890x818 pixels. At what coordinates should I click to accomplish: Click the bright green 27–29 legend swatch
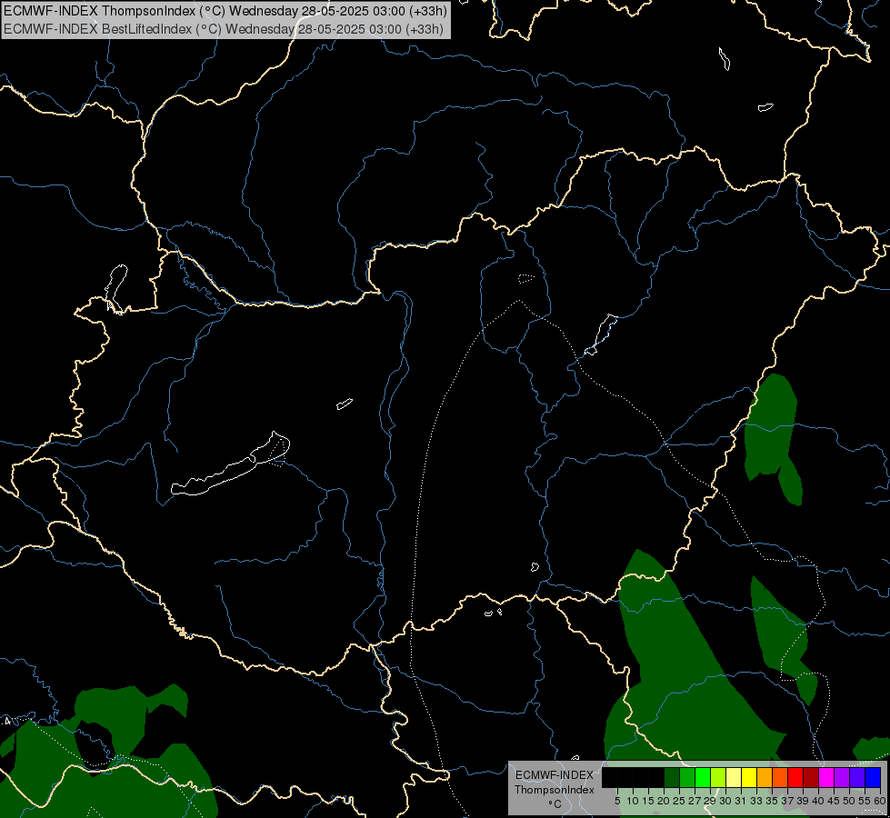[x=703, y=777]
